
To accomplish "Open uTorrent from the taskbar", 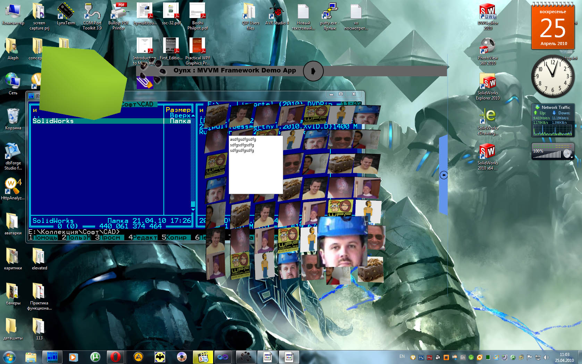I will point(95,357).
